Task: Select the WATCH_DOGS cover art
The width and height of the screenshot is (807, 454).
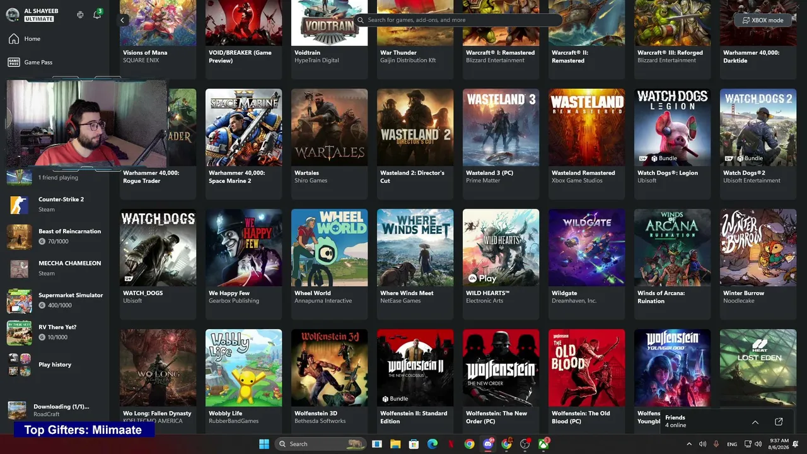Action: pos(158,248)
